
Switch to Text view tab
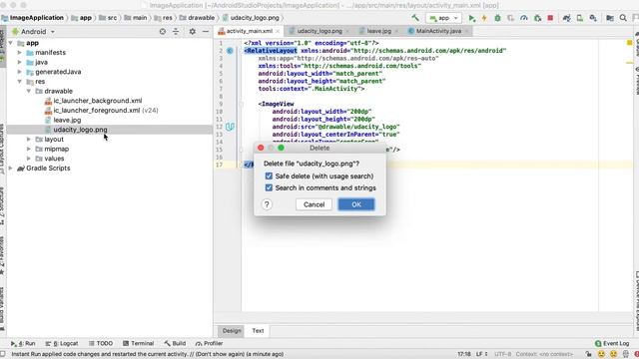click(x=258, y=330)
